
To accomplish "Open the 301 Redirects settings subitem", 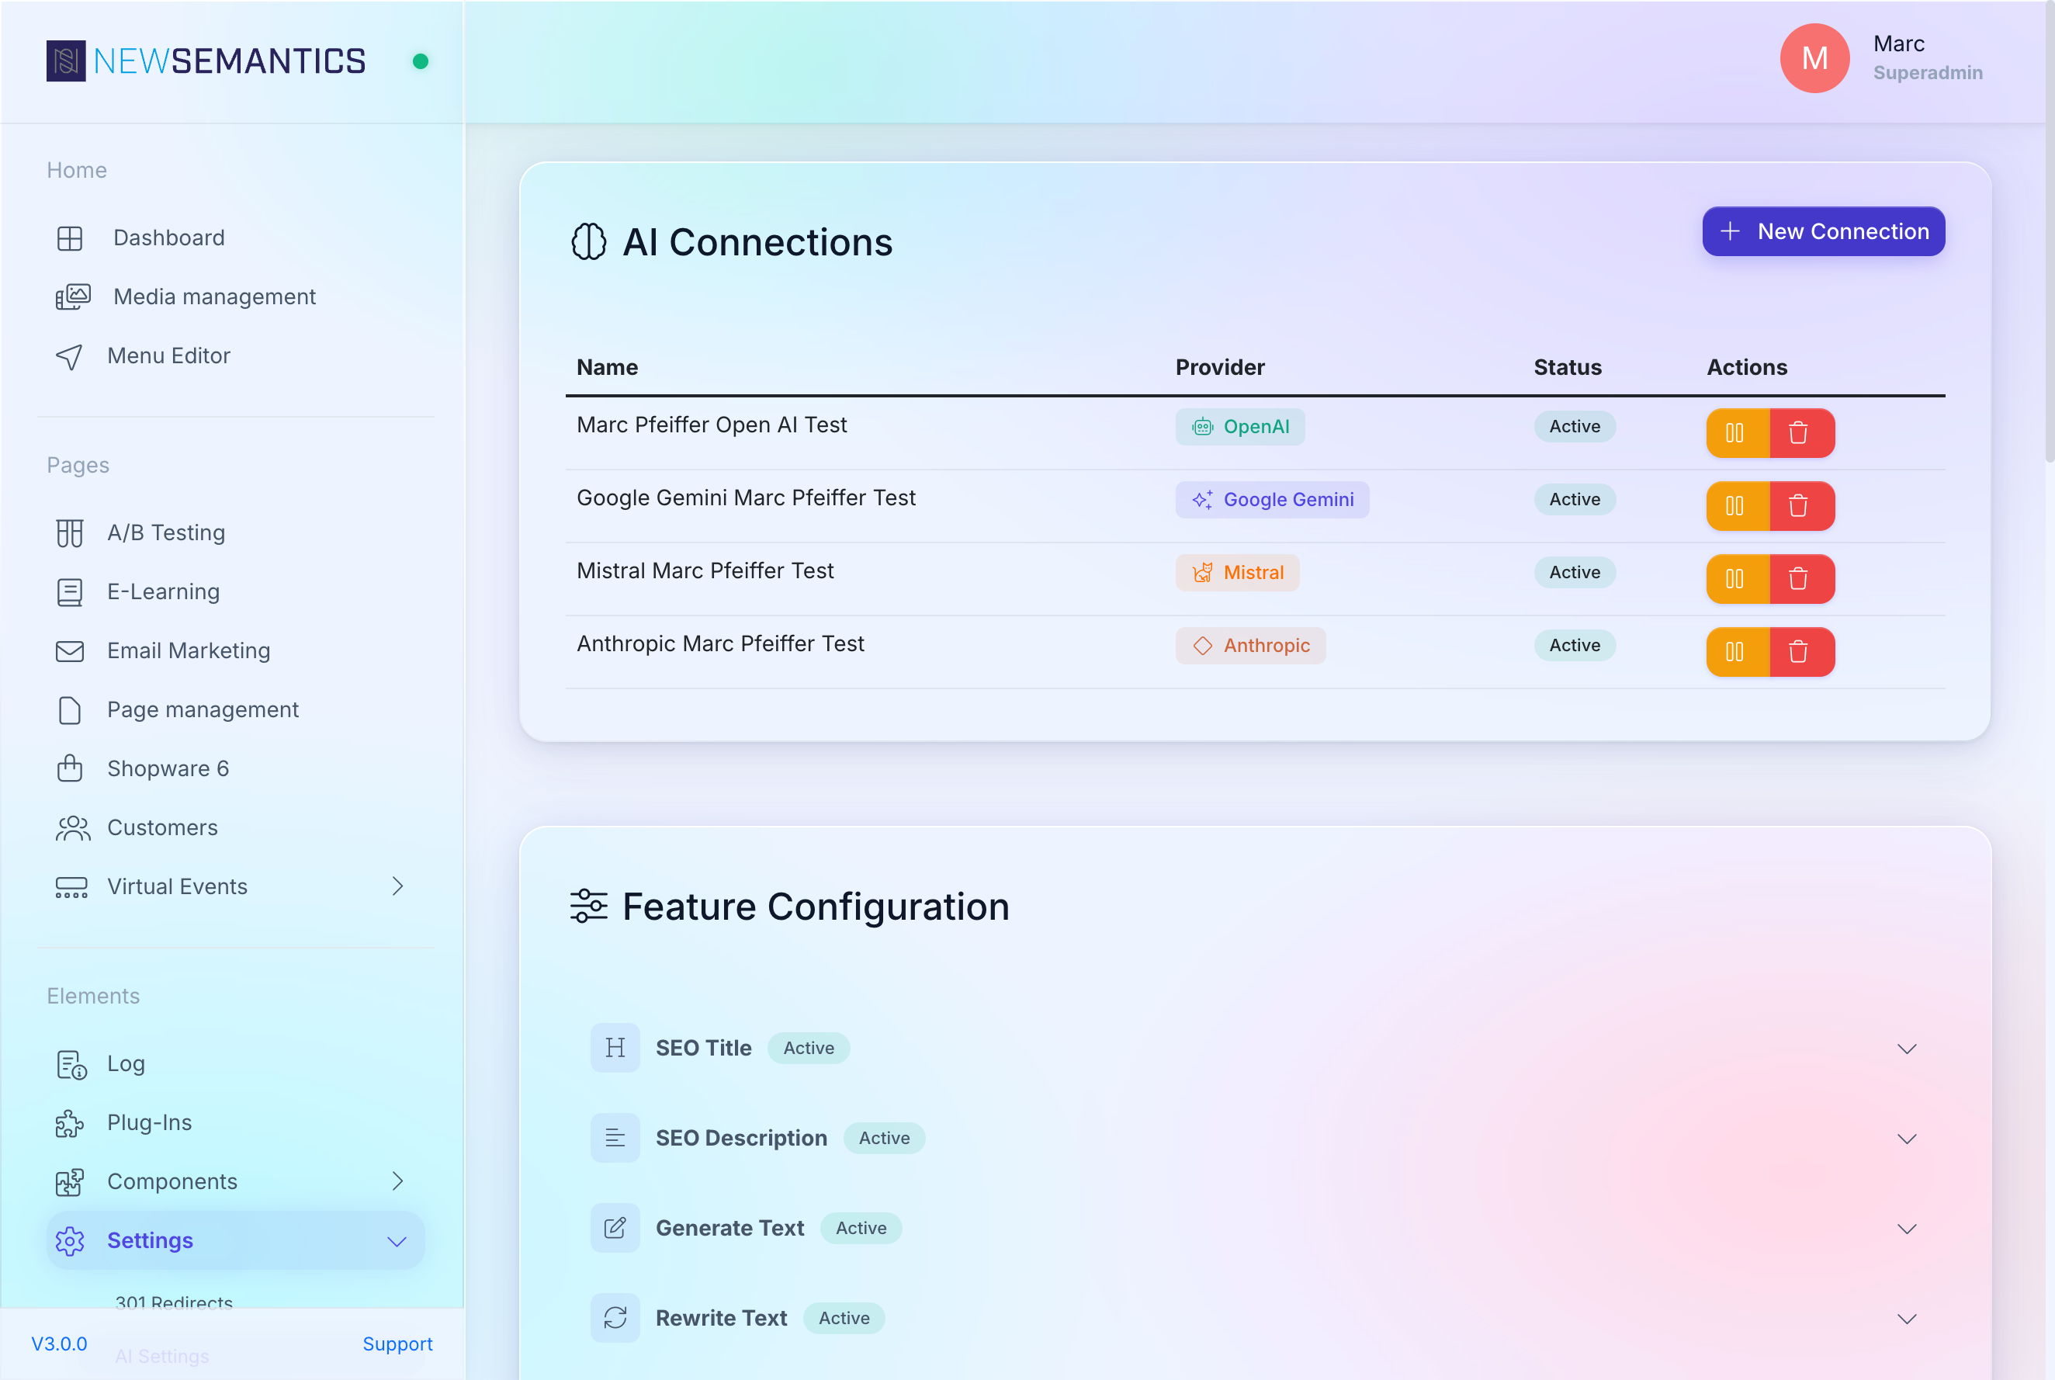I will coord(175,1302).
